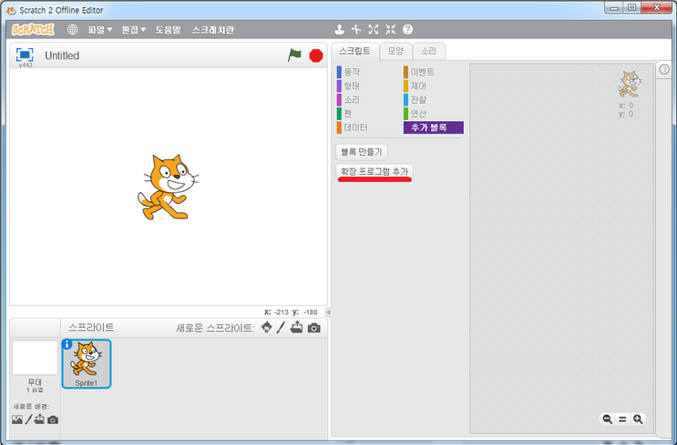This screenshot has width=677, height=445.
Task: Select the 펜 block category
Action: tap(345, 114)
